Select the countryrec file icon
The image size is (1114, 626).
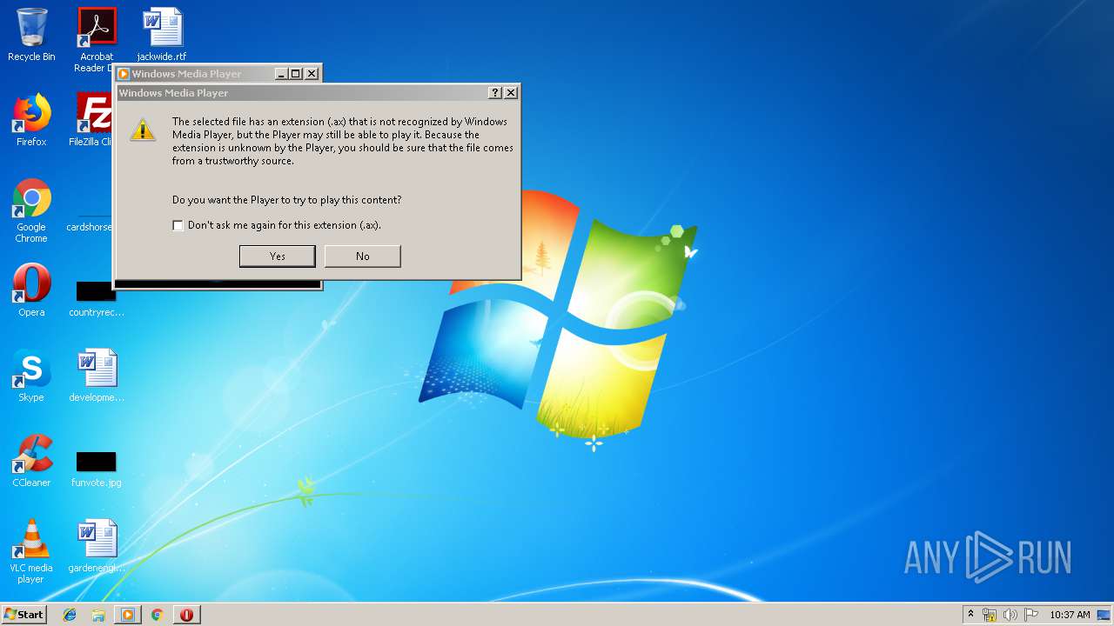pyautogui.click(x=97, y=297)
